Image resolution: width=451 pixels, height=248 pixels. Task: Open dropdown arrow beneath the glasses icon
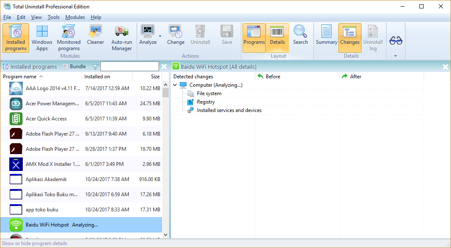(x=395, y=56)
